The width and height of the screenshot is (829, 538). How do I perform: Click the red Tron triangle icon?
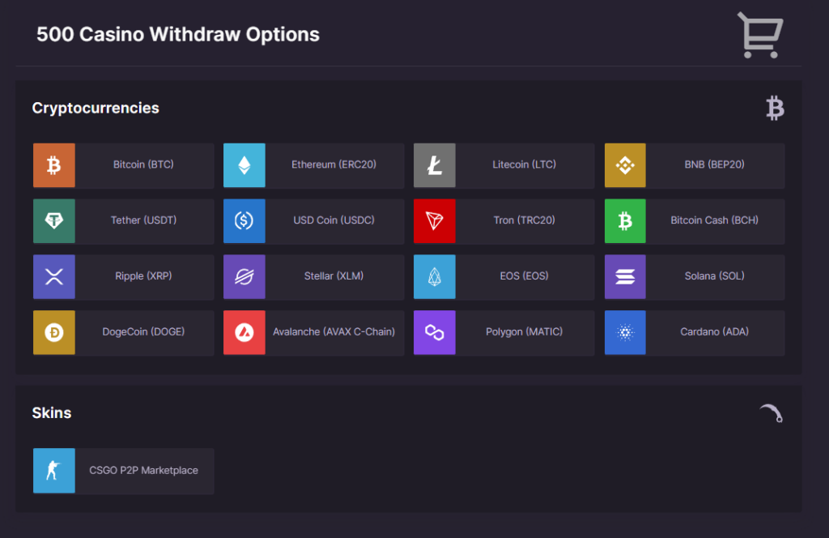pyautogui.click(x=435, y=221)
